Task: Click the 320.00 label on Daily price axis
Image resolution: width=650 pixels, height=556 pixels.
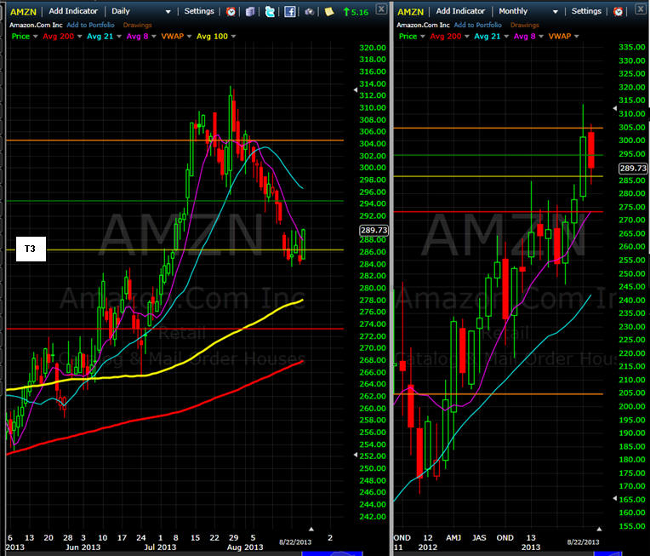Action: tap(373, 48)
